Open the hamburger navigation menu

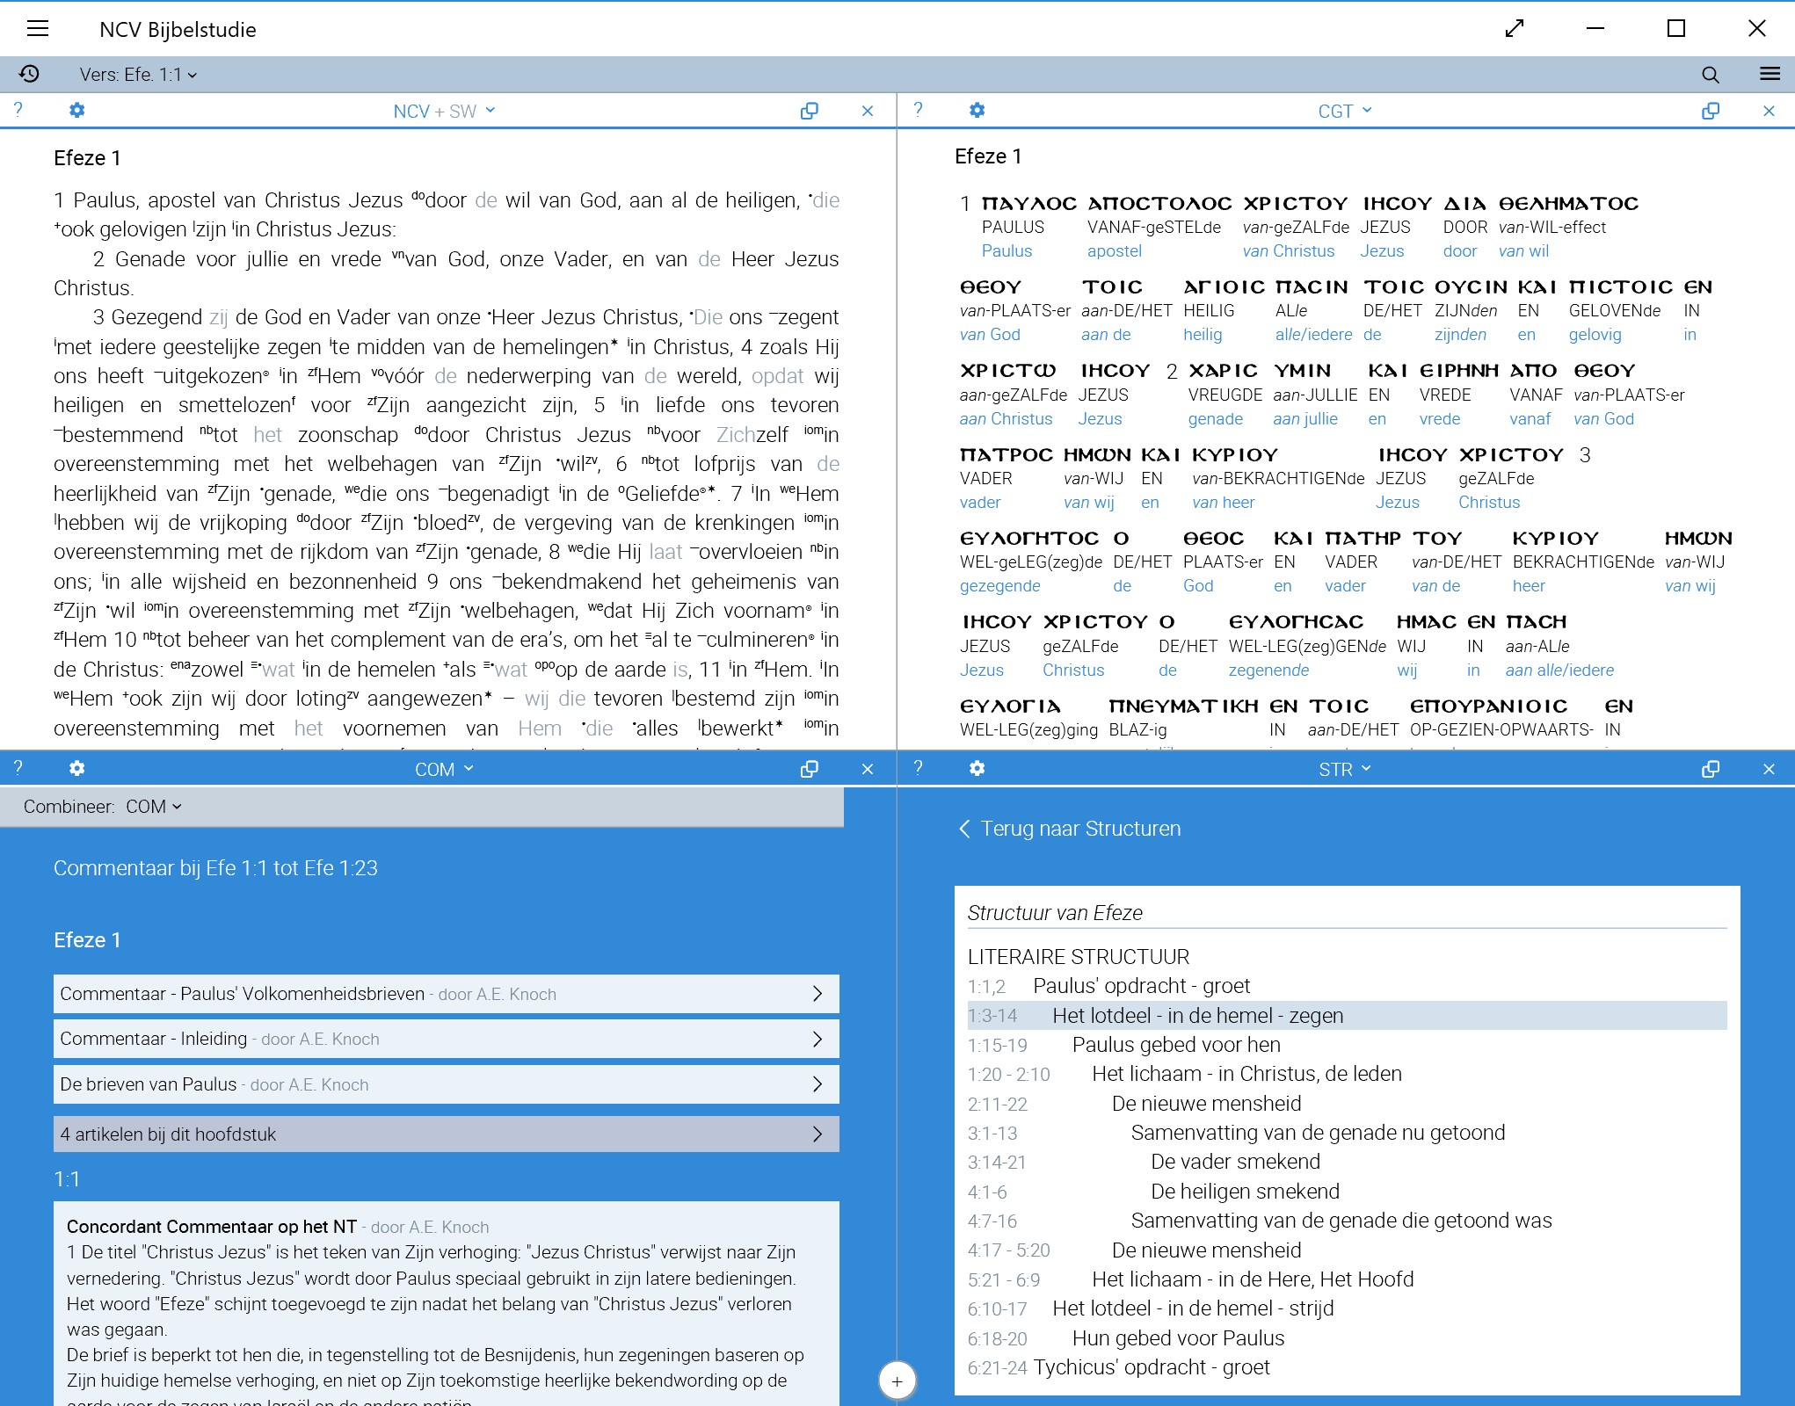(38, 29)
